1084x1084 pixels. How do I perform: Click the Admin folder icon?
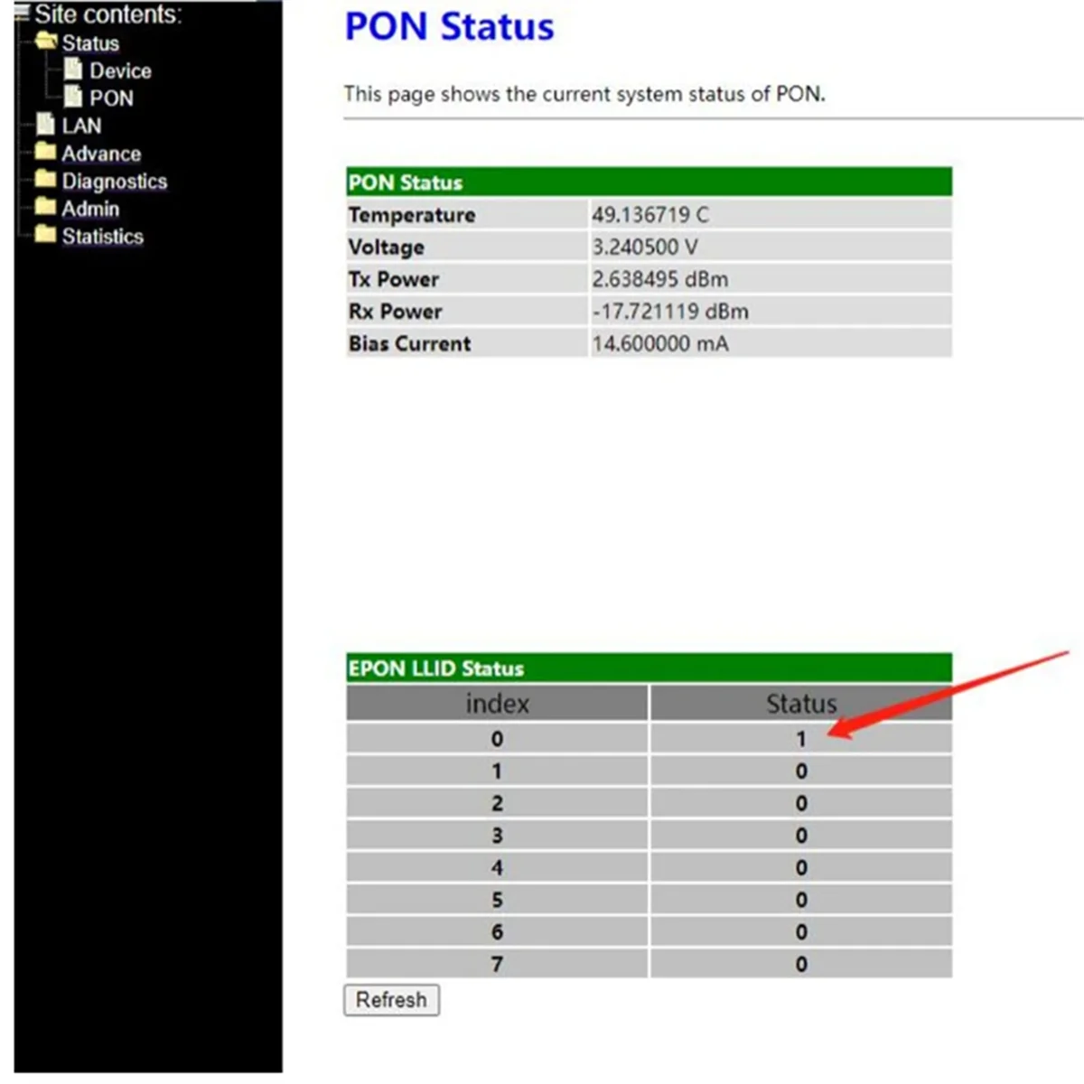pyautogui.click(x=45, y=207)
